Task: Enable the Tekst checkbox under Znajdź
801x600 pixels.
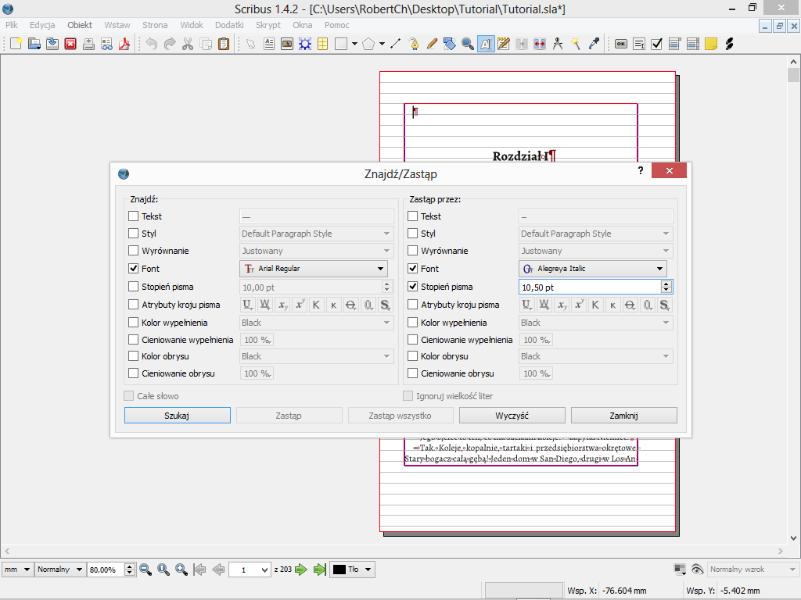Action: (134, 216)
